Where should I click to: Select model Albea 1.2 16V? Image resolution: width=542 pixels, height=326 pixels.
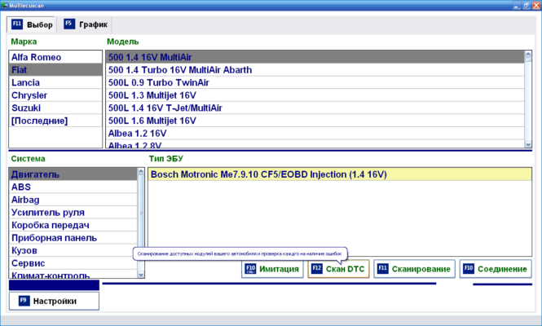[315, 134]
